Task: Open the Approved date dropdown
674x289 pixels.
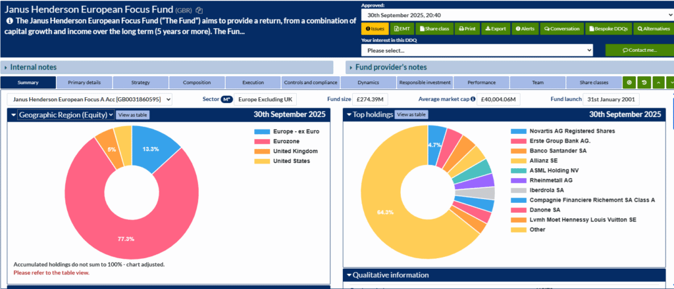Action: click(515, 14)
